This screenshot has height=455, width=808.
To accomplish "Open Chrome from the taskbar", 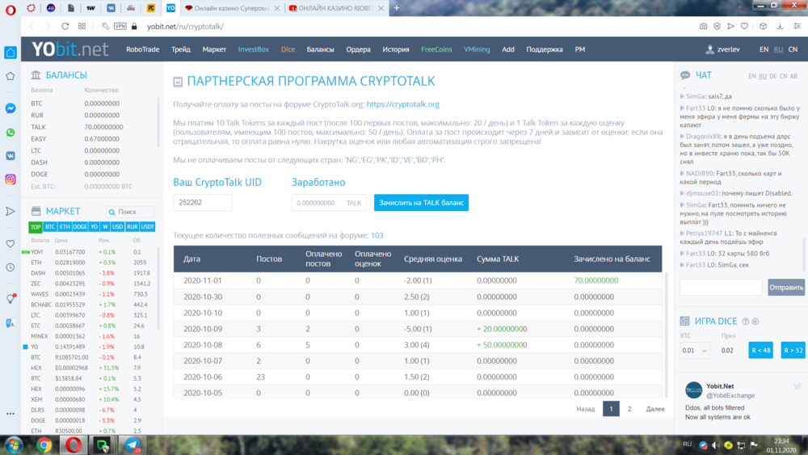I will [x=44, y=445].
